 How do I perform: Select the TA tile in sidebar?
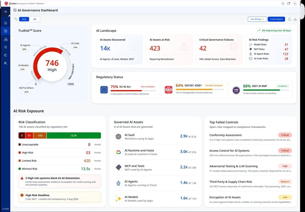pos(5,12)
